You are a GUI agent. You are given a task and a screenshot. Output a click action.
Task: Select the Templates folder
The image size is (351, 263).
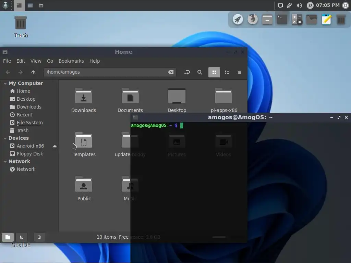[x=84, y=145]
